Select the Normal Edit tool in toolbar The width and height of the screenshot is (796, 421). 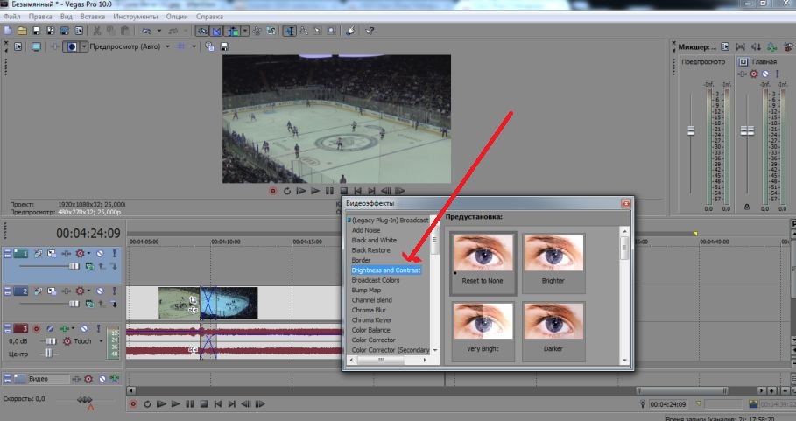290,31
